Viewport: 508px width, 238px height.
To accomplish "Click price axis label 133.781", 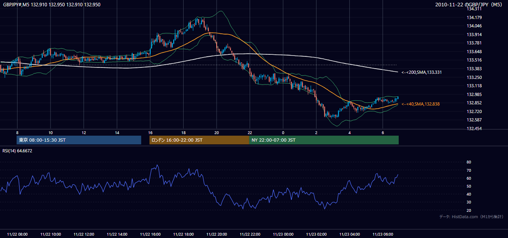I will click(x=475, y=43).
